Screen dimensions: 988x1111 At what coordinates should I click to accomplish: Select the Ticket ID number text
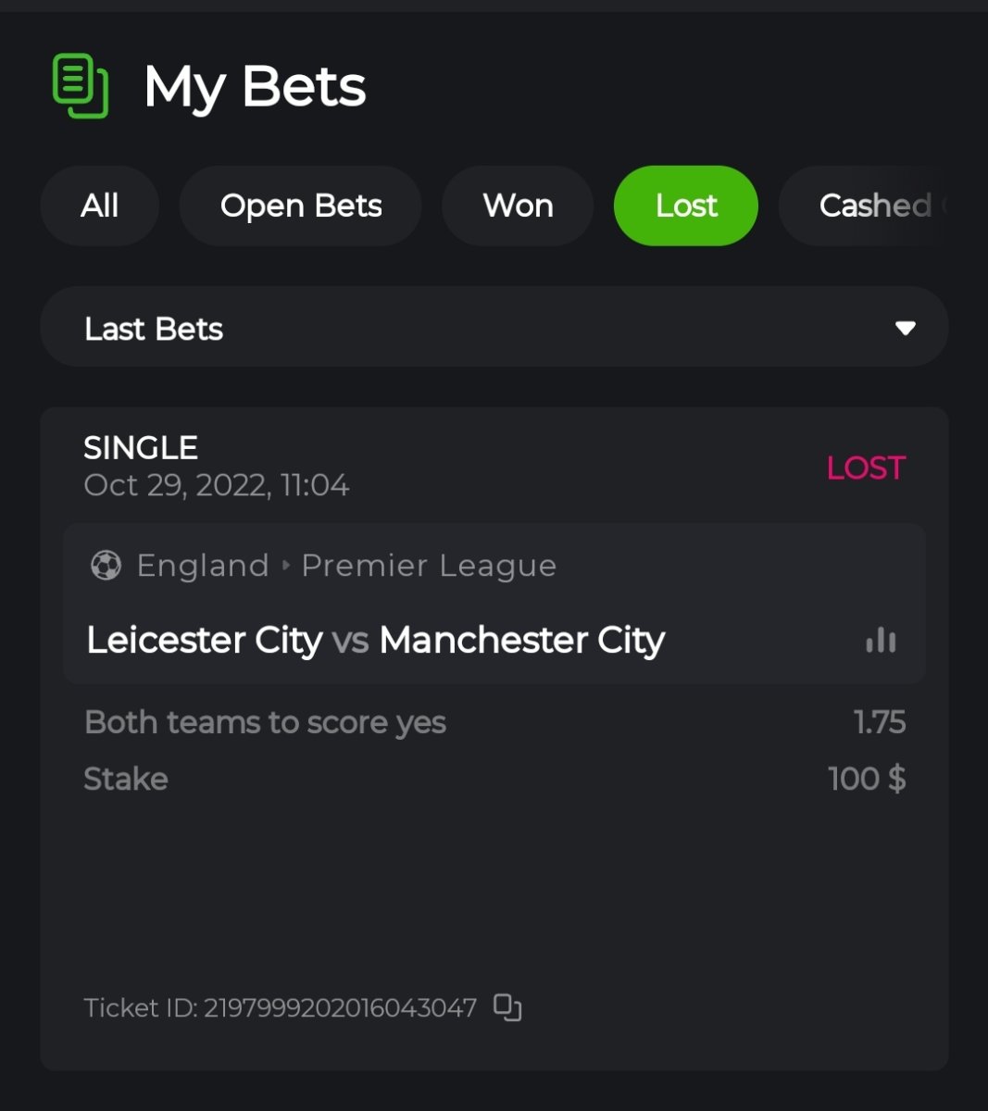[339, 1007]
